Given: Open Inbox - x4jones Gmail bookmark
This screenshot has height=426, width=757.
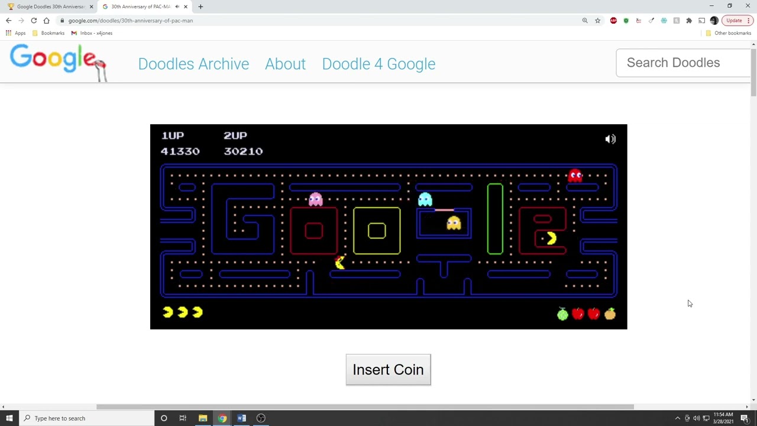Looking at the screenshot, I should point(92,33).
